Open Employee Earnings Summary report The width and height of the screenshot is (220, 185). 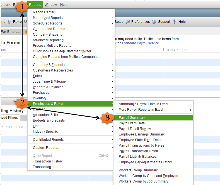(142, 134)
